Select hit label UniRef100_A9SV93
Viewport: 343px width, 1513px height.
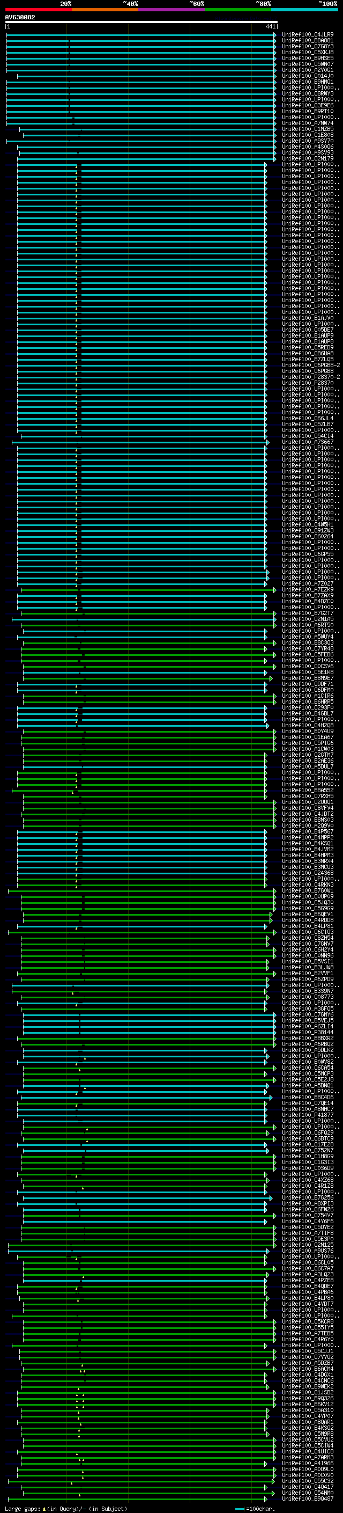(307, 153)
